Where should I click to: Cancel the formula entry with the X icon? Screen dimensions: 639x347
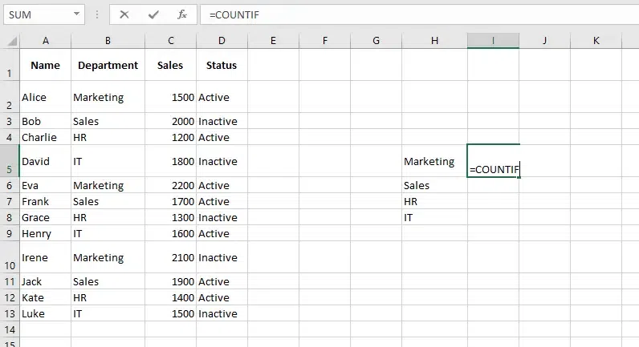click(x=124, y=14)
